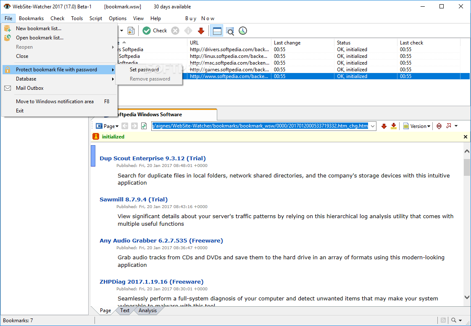The image size is (471, 326).
Task: Switch to the Text tab
Action: 125,310
